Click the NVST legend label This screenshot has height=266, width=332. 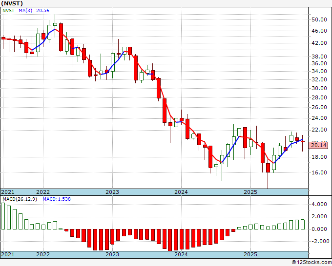click(8, 11)
